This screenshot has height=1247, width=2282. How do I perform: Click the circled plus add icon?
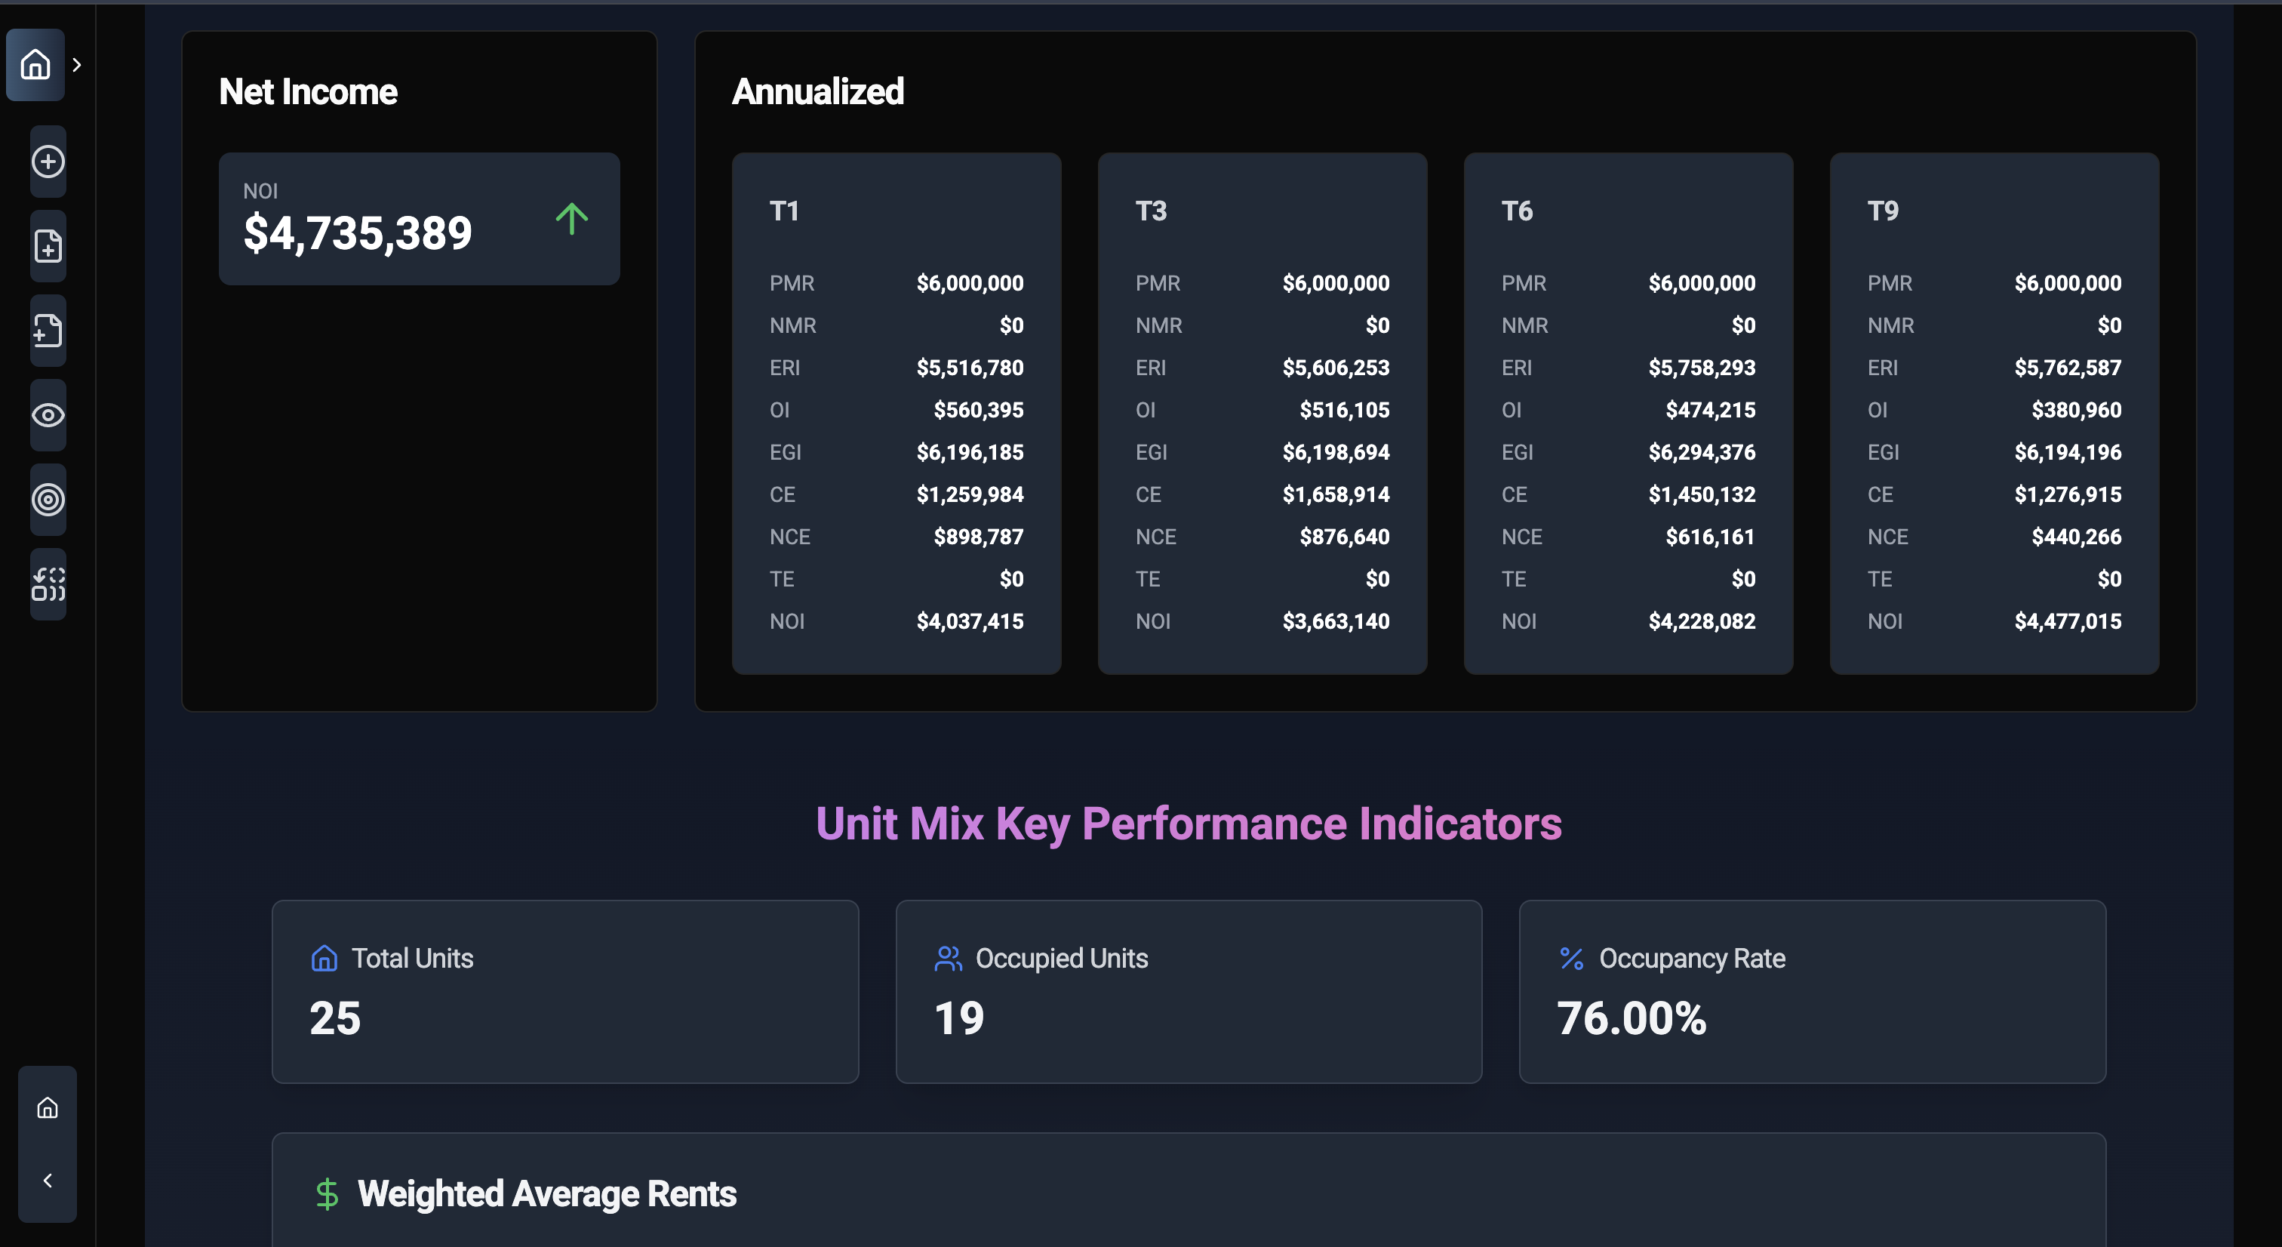click(48, 162)
